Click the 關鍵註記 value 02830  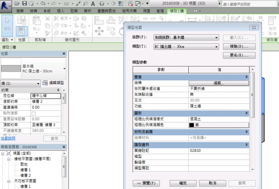(x=219, y=151)
